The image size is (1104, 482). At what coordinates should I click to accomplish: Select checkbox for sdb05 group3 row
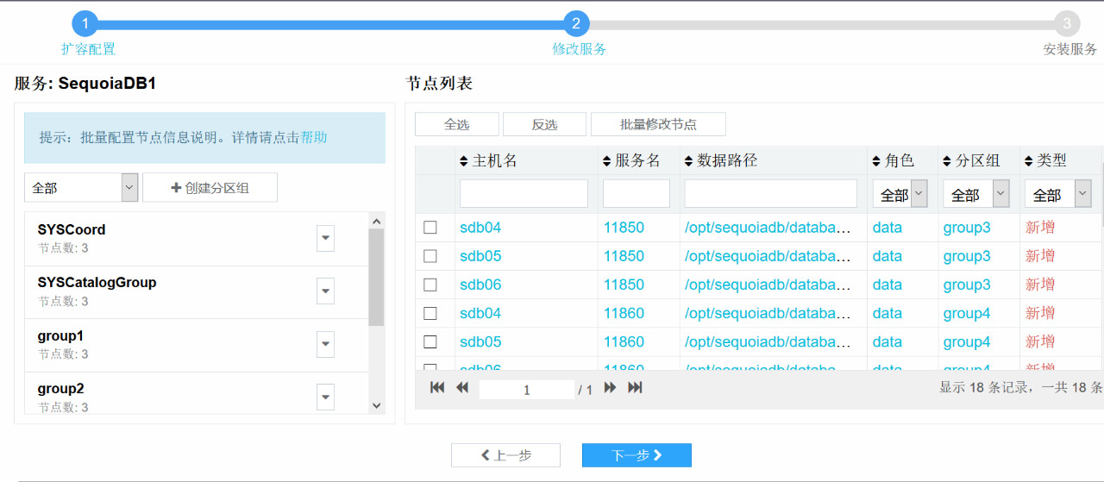coord(430,256)
